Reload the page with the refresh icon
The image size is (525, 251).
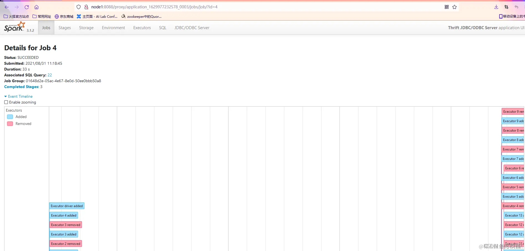pos(27,7)
